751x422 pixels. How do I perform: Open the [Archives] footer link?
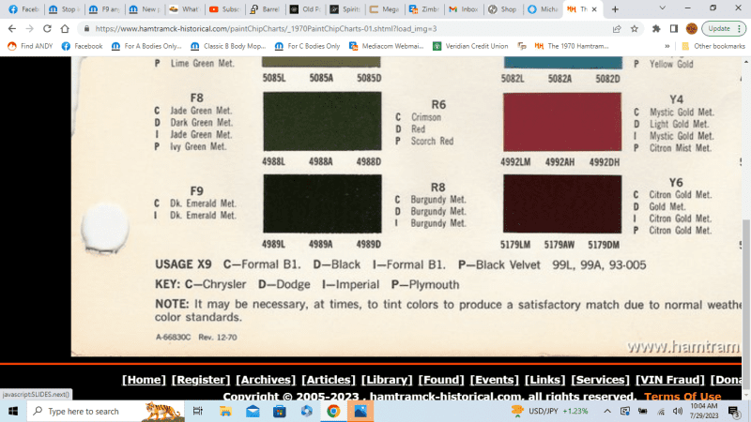click(266, 380)
